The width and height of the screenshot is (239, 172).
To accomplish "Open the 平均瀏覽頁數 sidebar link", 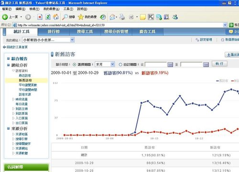I will click(x=28, y=85).
